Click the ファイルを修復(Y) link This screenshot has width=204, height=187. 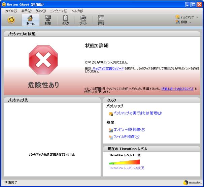point(126,136)
